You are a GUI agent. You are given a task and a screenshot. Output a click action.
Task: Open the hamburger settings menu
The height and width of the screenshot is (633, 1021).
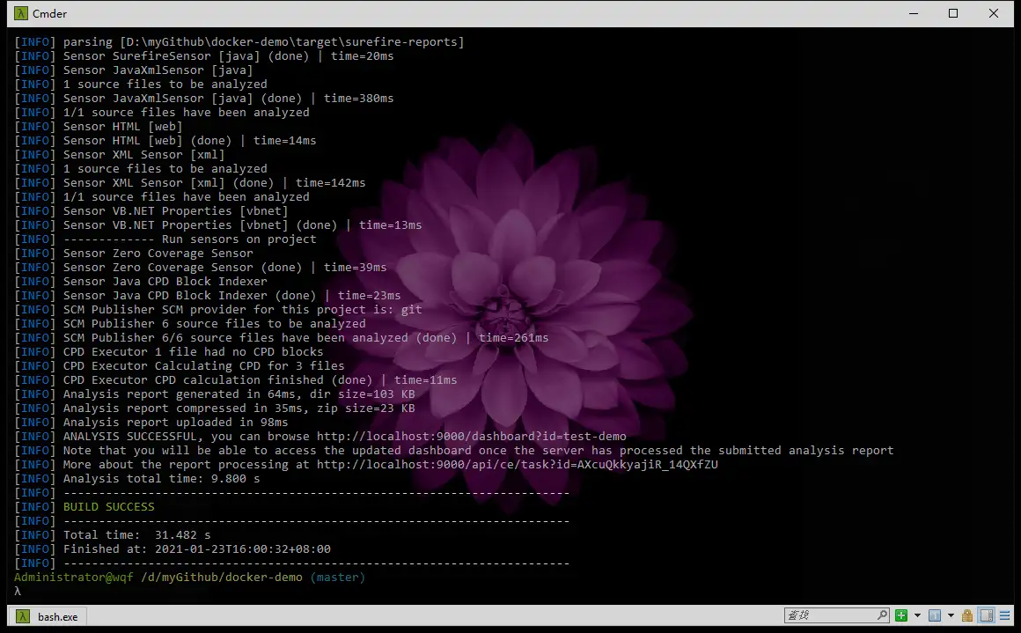click(x=1005, y=615)
